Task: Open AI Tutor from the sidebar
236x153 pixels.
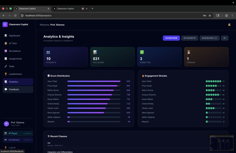Action: tap(18, 43)
